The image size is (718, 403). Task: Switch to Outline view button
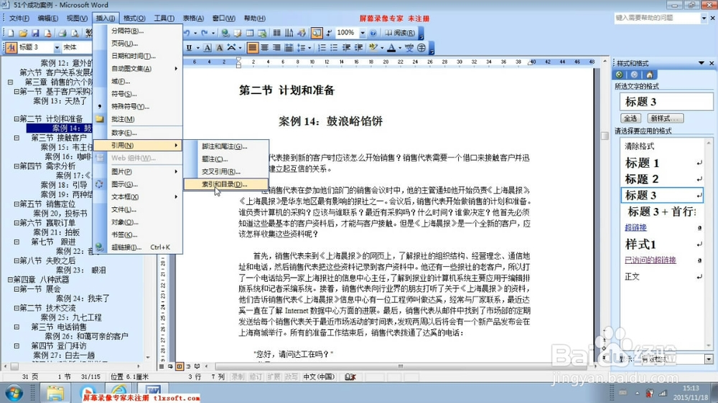[189, 366]
